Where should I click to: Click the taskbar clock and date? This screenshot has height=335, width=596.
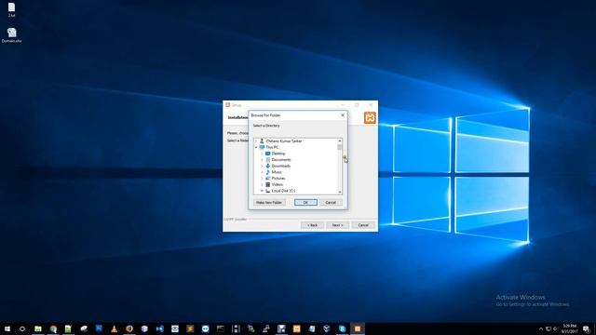tap(569, 328)
